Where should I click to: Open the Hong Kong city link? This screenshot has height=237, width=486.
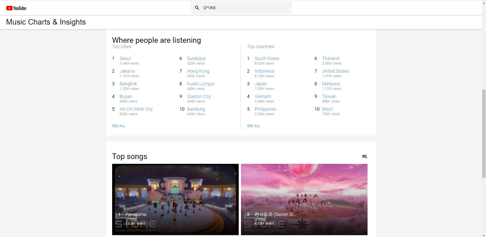[198, 71]
